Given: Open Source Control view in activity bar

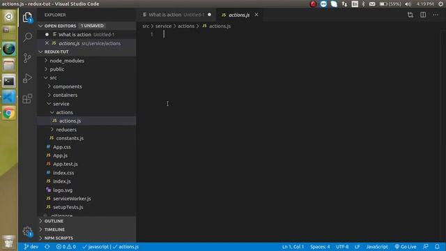Looking at the screenshot, I should [x=27, y=58].
